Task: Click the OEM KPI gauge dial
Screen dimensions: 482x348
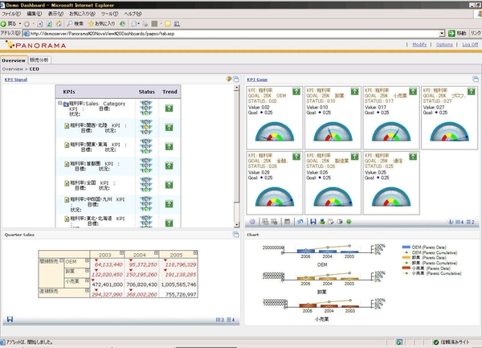Action: (x=275, y=132)
